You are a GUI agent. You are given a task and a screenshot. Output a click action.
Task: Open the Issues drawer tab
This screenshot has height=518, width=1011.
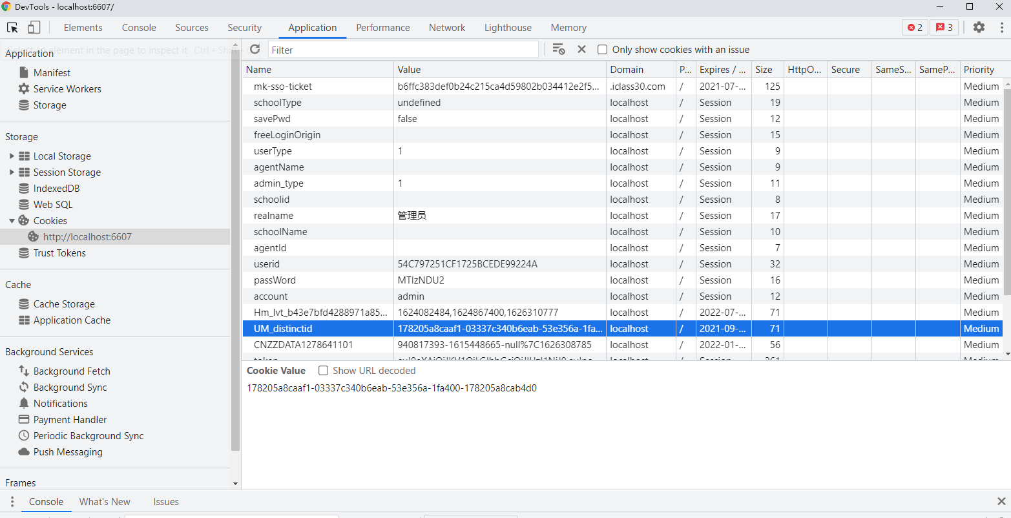click(166, 502)
